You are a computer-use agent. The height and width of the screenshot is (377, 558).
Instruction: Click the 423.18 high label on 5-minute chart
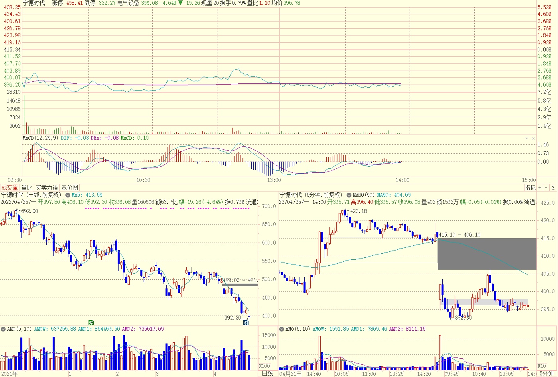point(358,211)
